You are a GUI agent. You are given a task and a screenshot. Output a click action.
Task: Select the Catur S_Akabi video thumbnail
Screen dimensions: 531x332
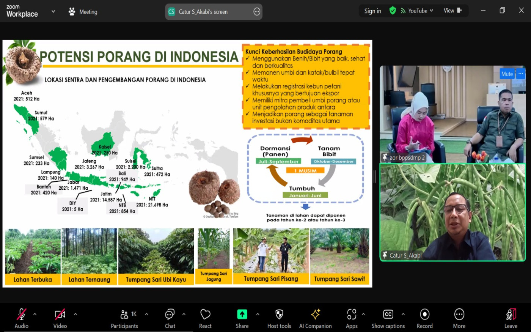pyautogui.click(x=452, y=212)
